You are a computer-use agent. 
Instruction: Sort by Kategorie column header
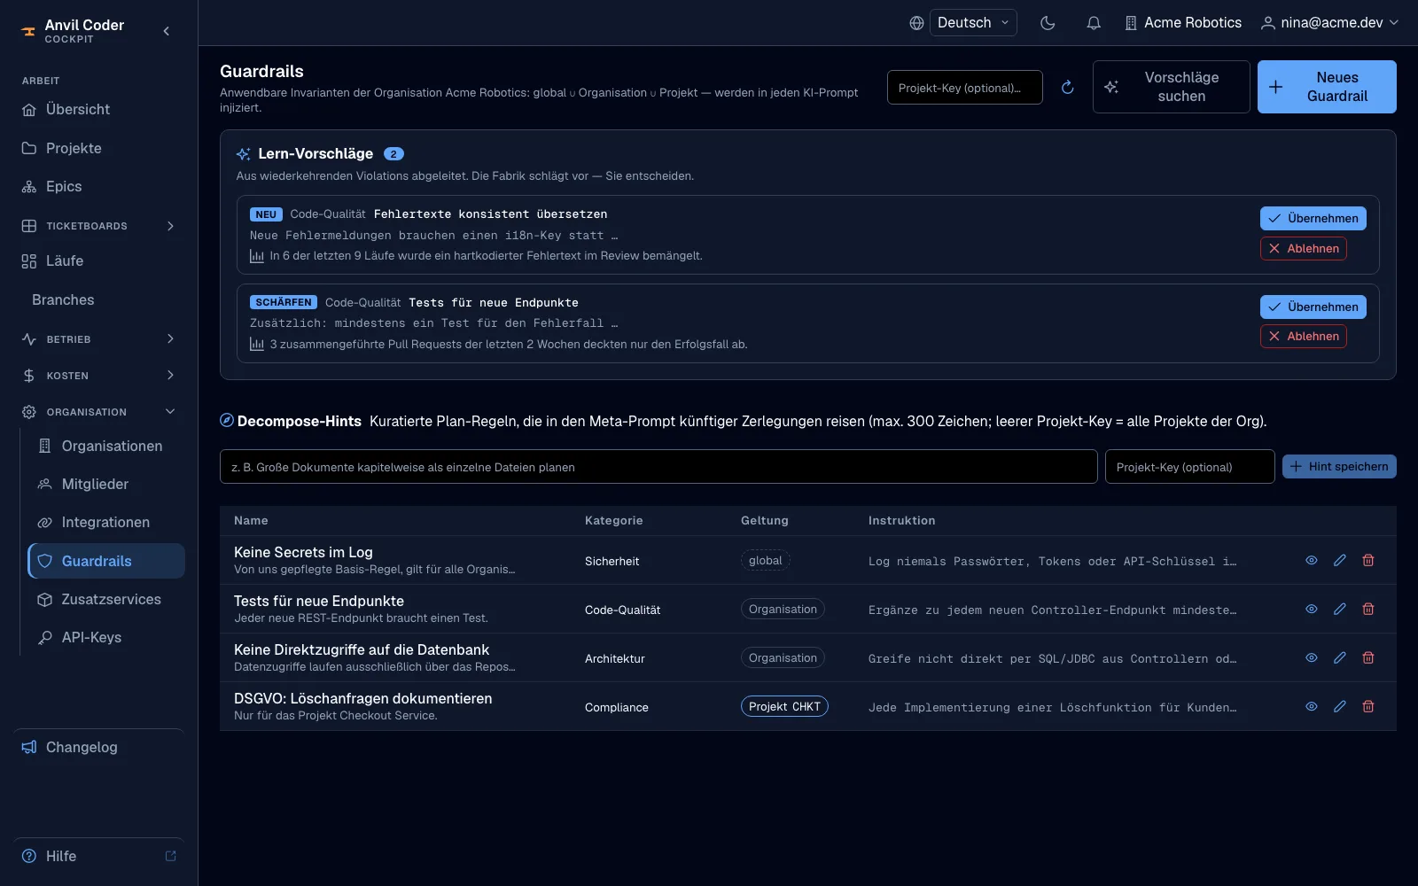pyautogui.click(x=613, y=521)
